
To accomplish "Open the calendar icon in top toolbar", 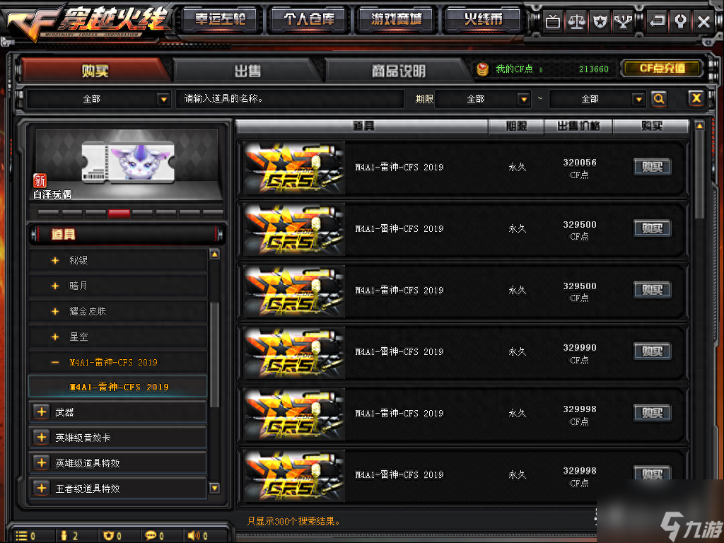I will tap(553, 21).
